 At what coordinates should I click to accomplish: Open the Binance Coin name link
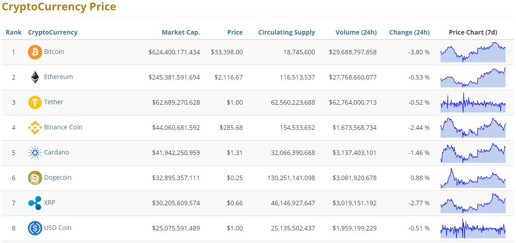point(63,127)
